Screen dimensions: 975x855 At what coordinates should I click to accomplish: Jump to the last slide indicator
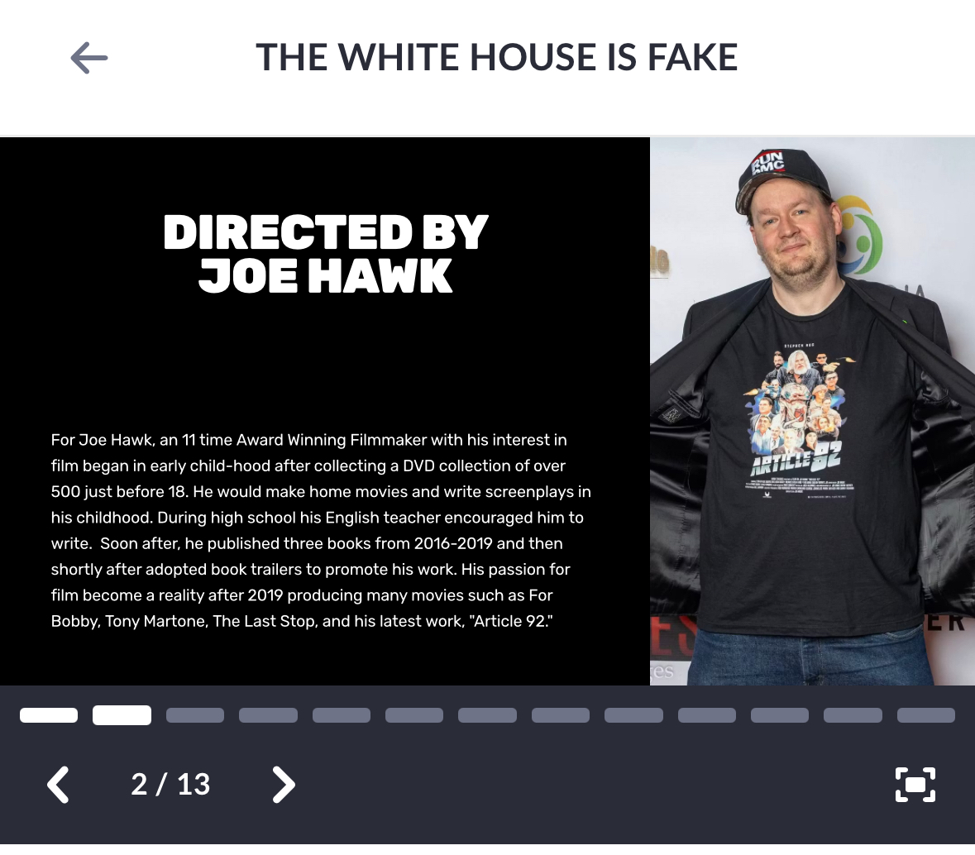926,715
